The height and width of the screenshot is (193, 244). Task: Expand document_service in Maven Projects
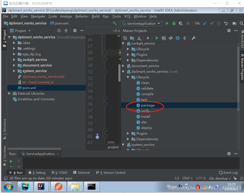(x=123, y=66)
